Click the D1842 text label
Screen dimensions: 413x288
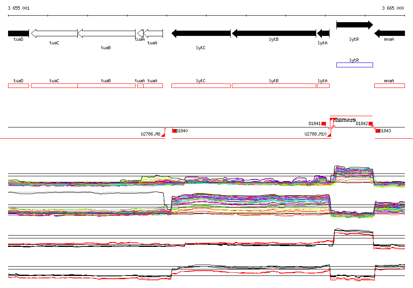click(362, 123)
